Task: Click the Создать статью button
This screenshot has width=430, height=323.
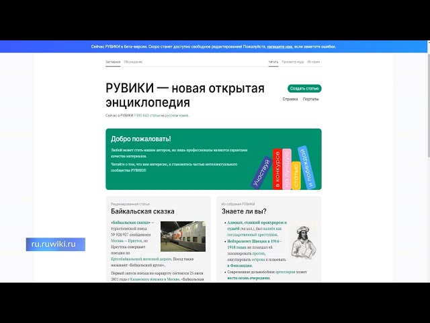Action: 304,88
